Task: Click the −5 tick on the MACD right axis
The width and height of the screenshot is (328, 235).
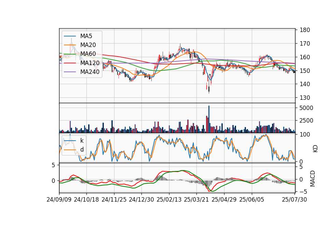Action: click(x=303, y=191)
